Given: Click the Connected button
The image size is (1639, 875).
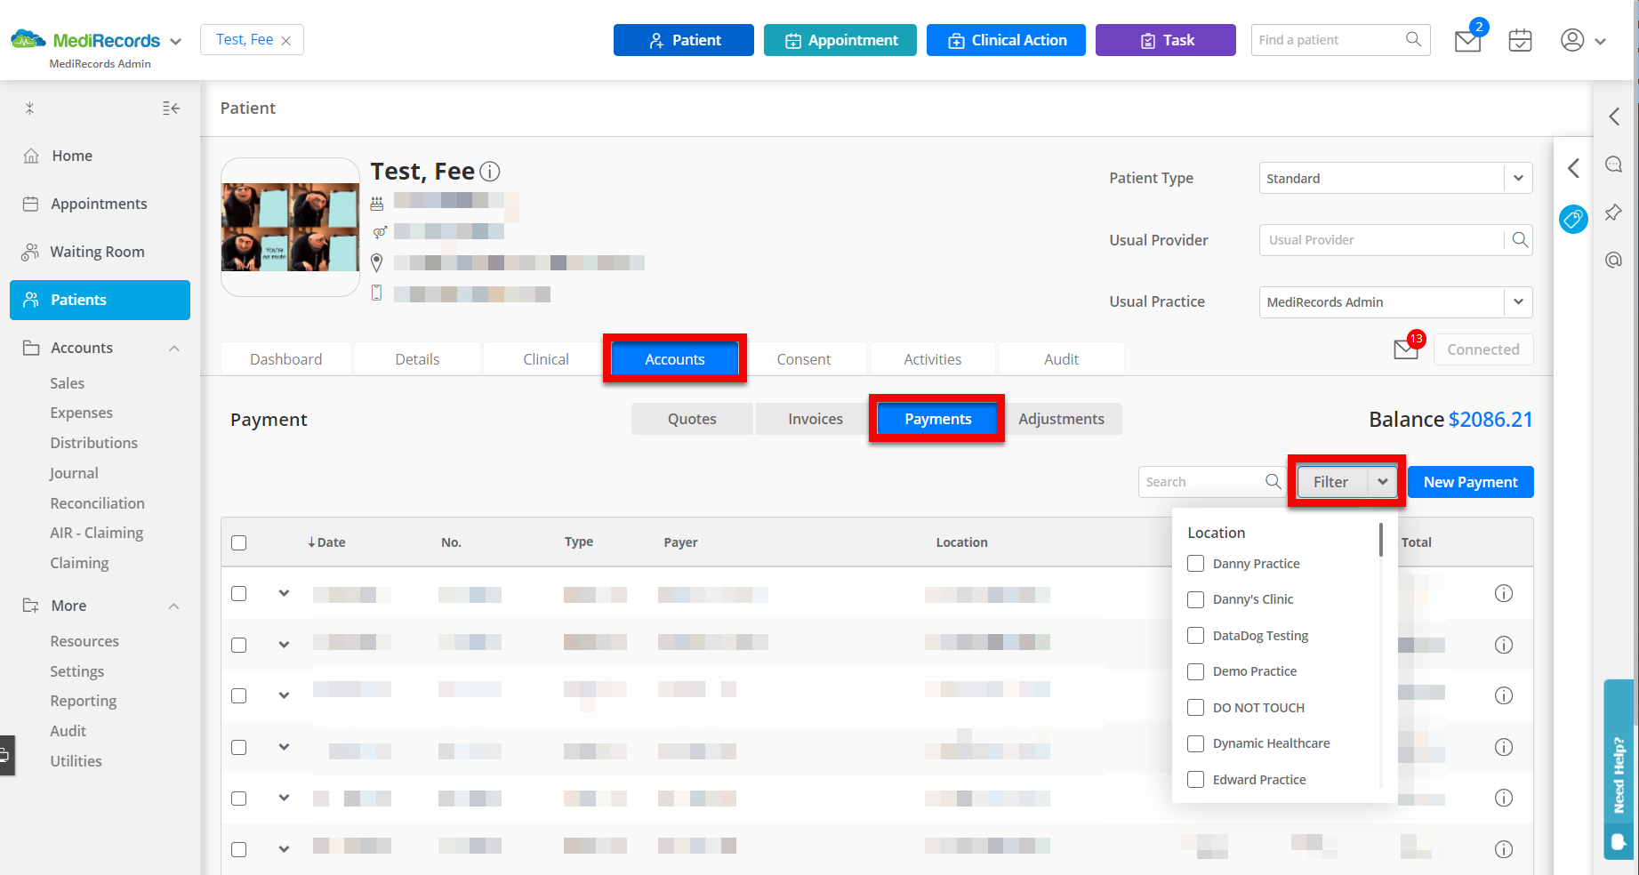Looking at the screenshot, I should (1483, 349).
